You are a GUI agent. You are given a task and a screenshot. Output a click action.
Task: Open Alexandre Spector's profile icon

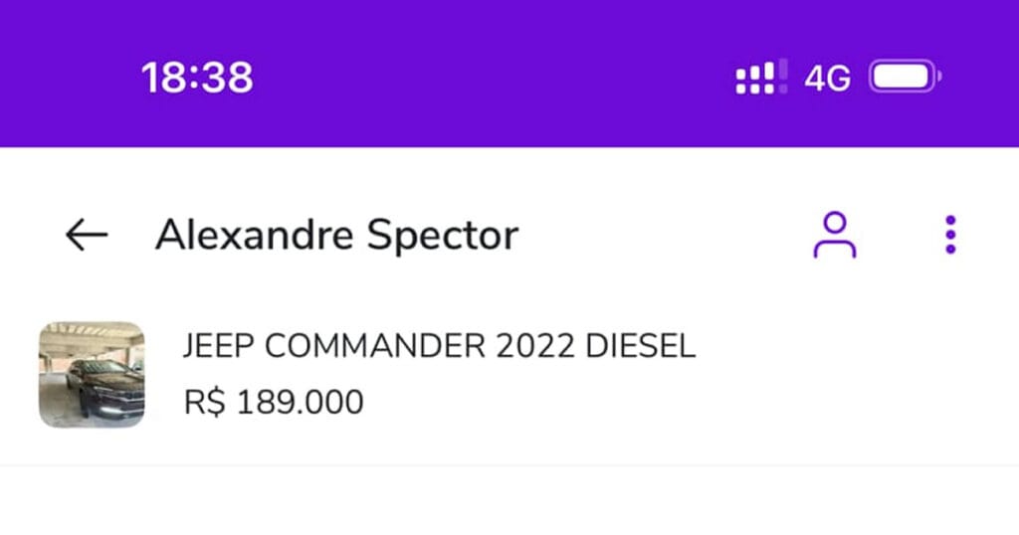click(834, 235)
